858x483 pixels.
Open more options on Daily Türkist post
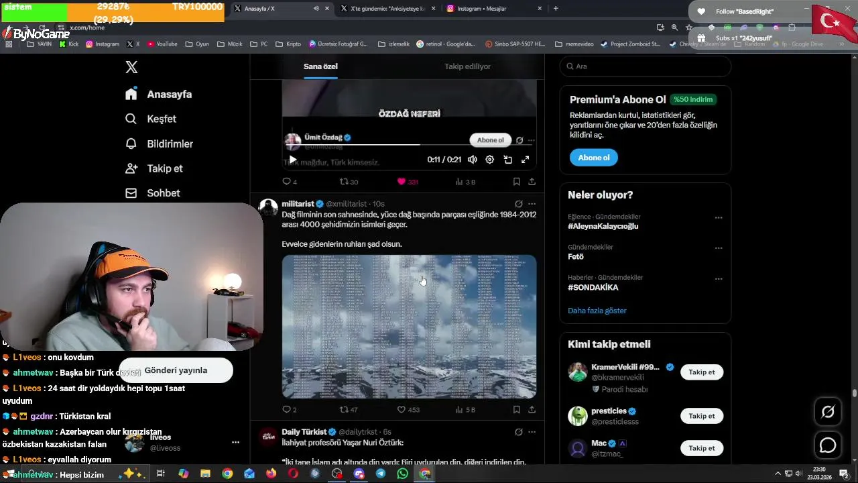(532, 432)
